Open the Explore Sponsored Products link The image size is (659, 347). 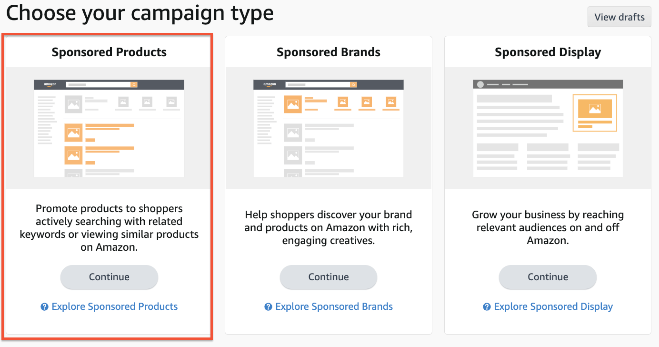[x=114, y=306]
